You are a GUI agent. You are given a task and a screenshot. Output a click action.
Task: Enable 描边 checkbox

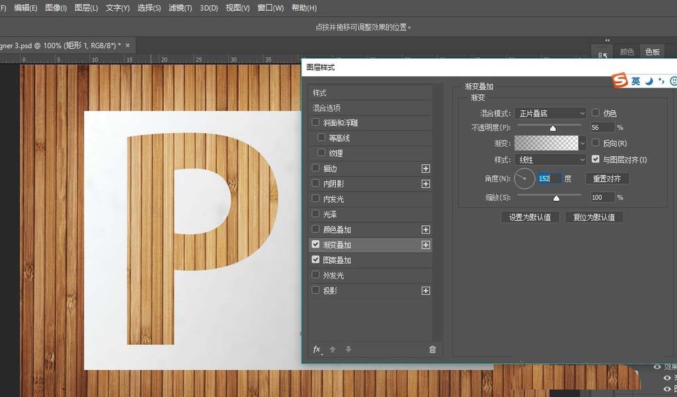pyautogui.click(x=315, y=168)
